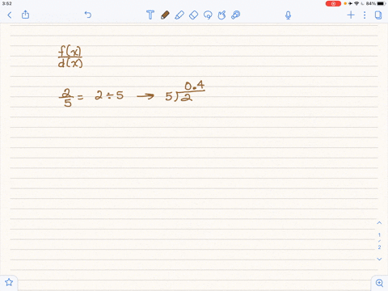Screen dimensions: 388x291
Task: Jump to page 1 indicator
Action: pos(379,235)
